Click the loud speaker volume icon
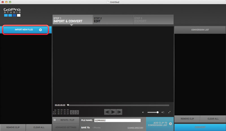The width and height of the screenshot is (226, 131). (x=163, y=112)
